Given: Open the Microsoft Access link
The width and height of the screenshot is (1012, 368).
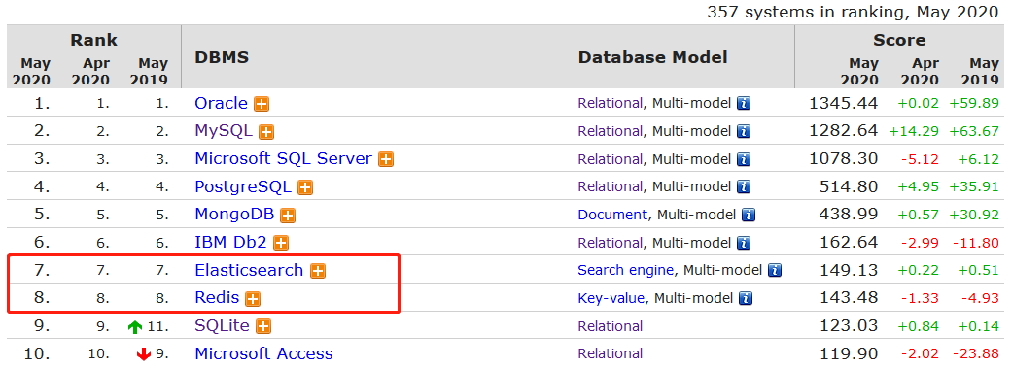Looking at the screenshot, I should point(264,353).
